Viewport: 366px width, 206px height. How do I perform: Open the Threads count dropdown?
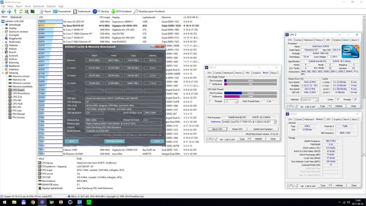pyautogui.click(x=236, y=101)
